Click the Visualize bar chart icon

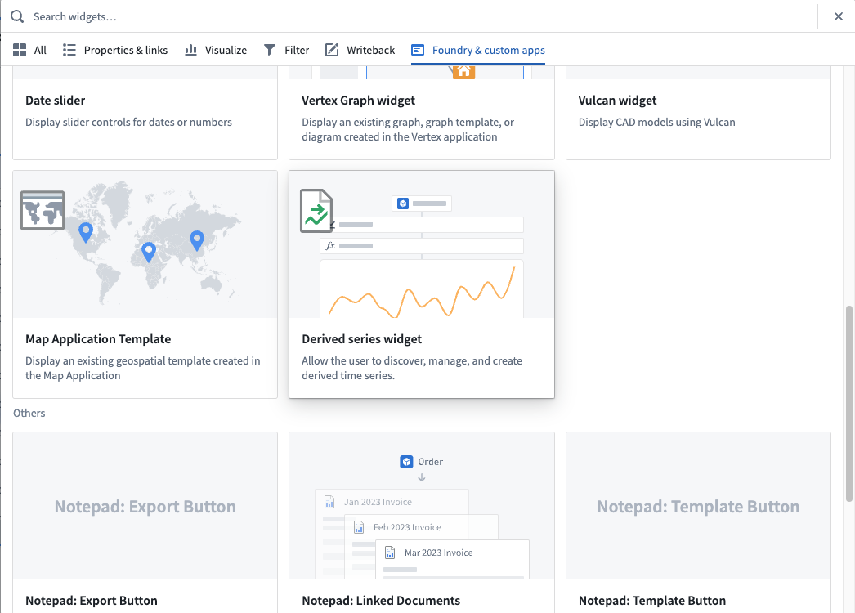point(190,50)
